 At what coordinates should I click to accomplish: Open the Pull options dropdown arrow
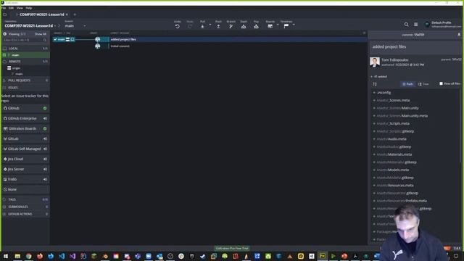[210, 25]
